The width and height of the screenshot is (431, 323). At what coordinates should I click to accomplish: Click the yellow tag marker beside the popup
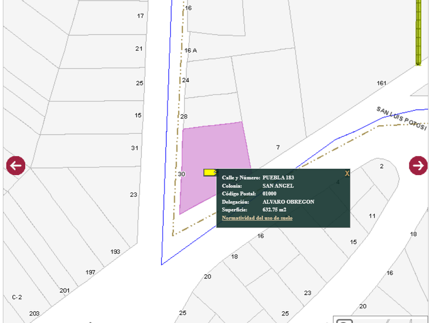coord(210,172)
